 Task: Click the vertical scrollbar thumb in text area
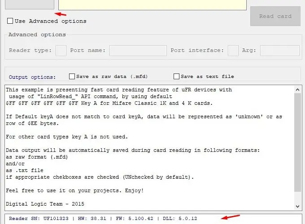(x=297, y=142)
